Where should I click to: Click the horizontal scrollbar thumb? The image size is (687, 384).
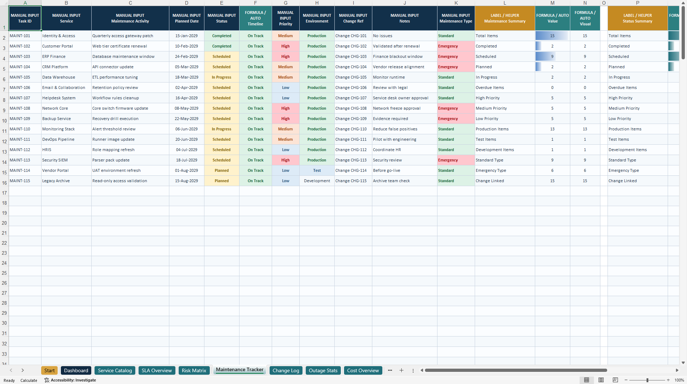516,370
